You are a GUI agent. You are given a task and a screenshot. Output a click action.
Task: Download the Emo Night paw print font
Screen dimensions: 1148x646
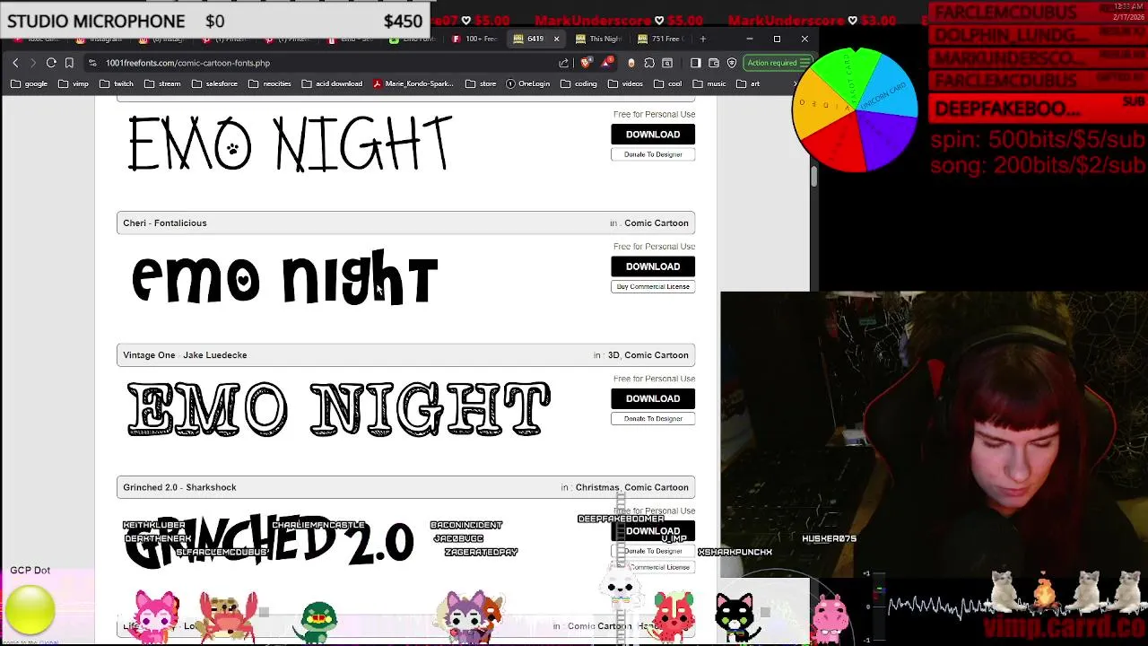point(653,134)
